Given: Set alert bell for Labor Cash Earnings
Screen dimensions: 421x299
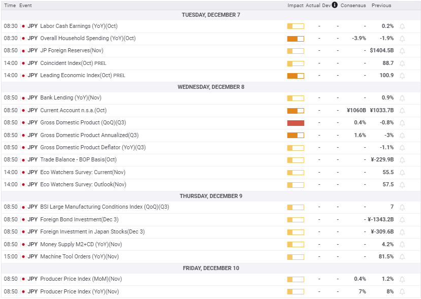Looking at the screenshot, I should point(402,26).
